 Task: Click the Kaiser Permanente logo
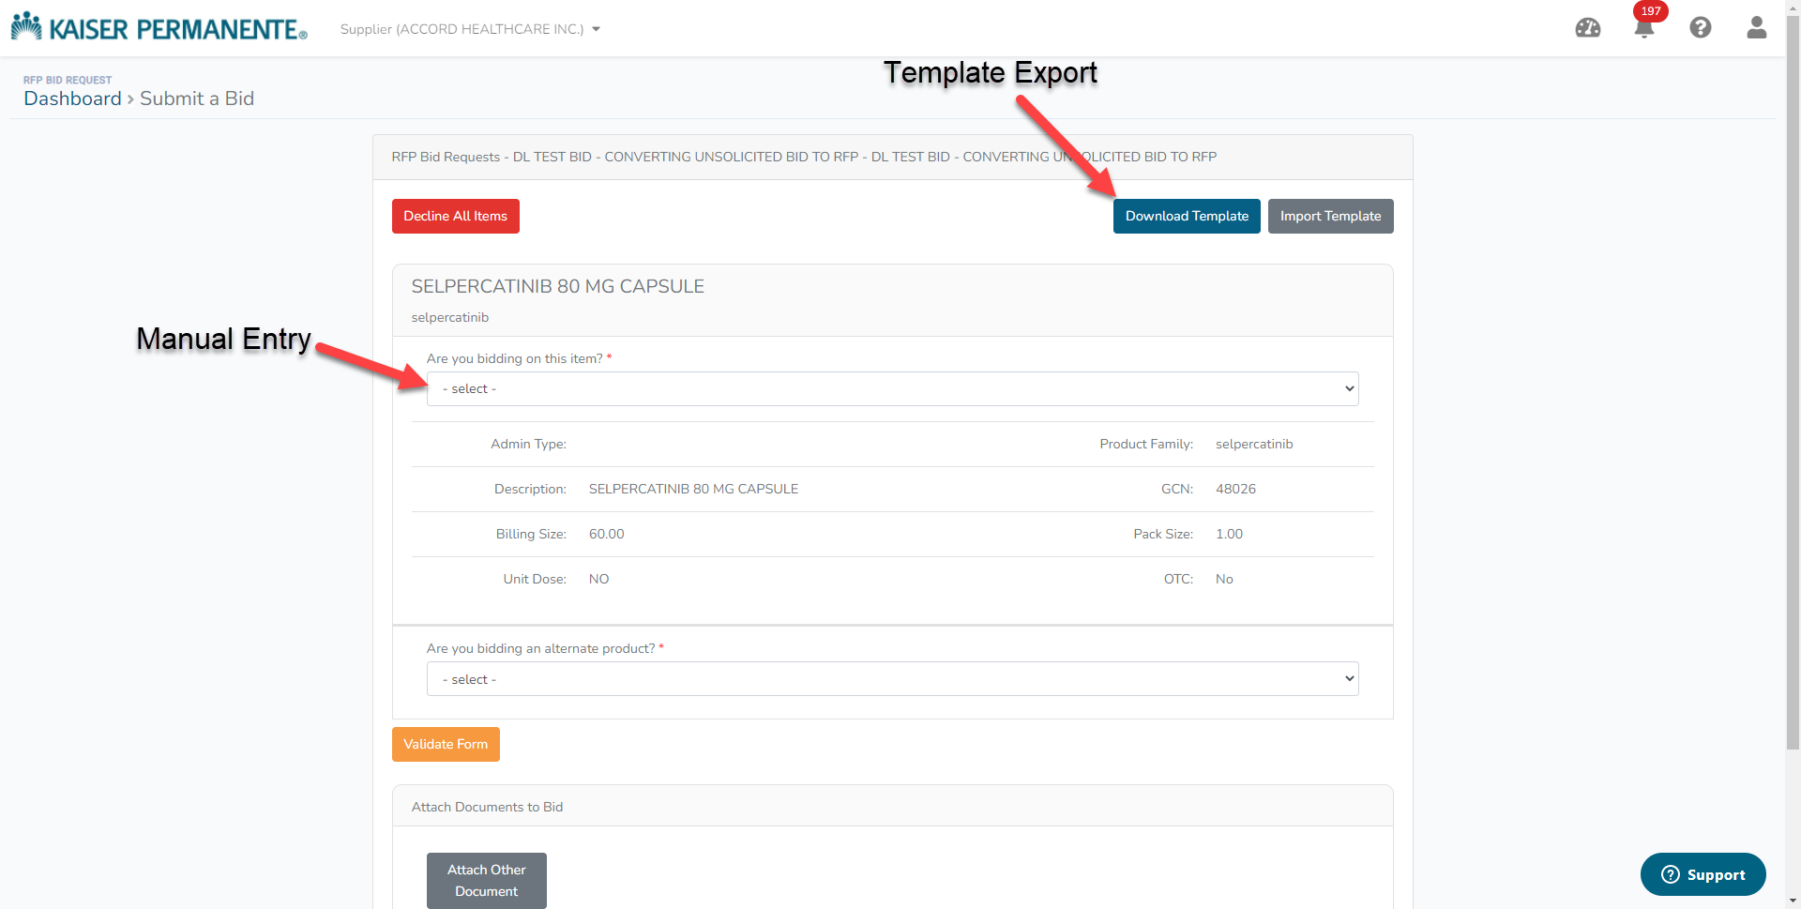[158, 25]
